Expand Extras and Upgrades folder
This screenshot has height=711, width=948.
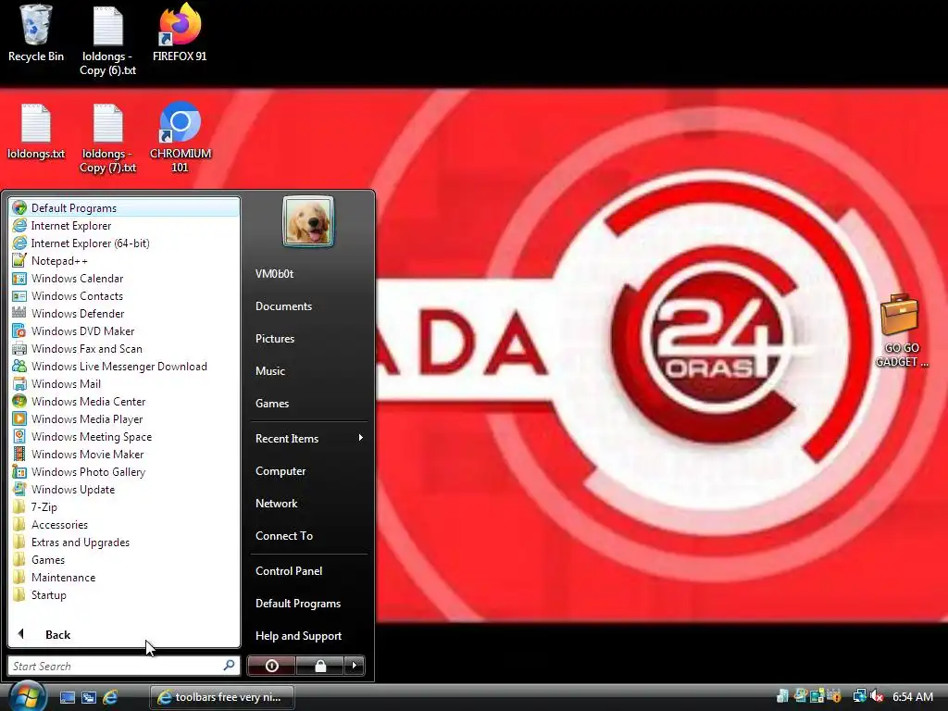coord(124,542)
